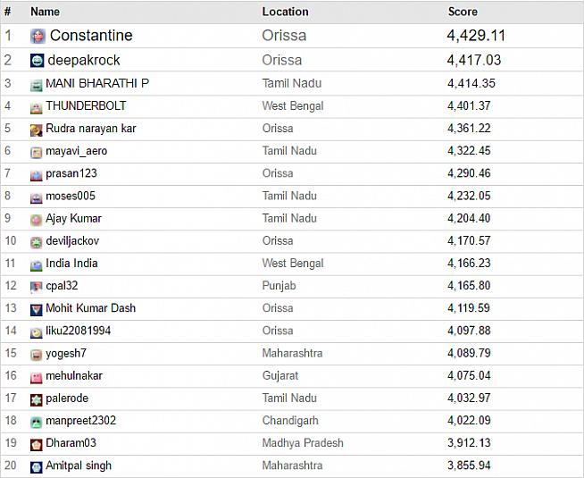Select the yogesh7 player name
The image size is (584, 478).
66,353
